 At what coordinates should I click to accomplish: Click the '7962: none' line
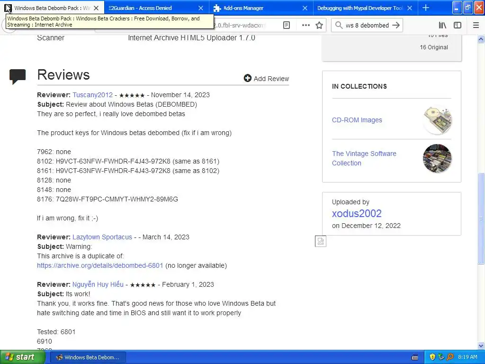coord(54,152)
